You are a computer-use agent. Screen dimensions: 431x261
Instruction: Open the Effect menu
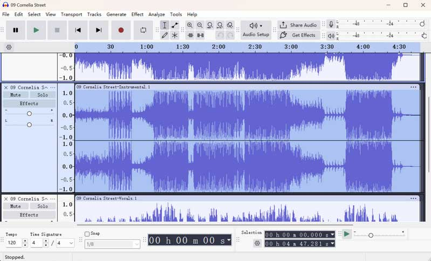(137, 14)
